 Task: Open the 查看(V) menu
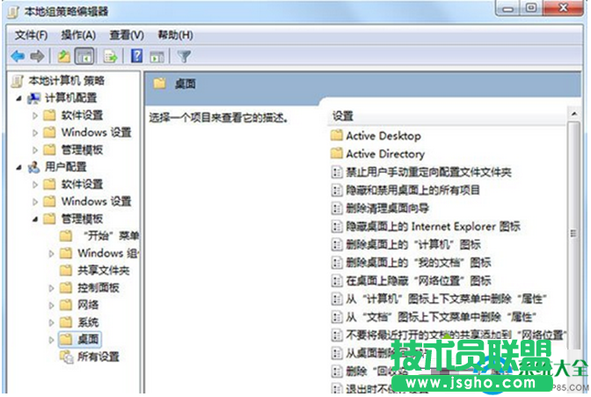[x=126, y=34]
